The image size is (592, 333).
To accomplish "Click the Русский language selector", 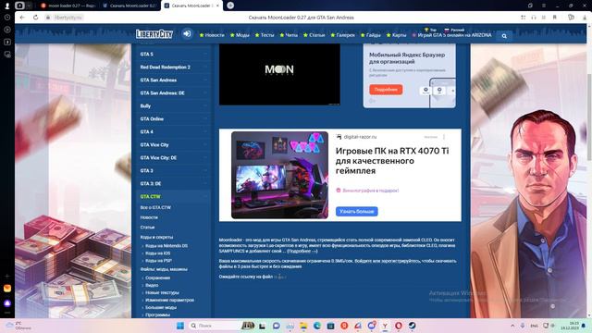I will click(x=454, y=30).
